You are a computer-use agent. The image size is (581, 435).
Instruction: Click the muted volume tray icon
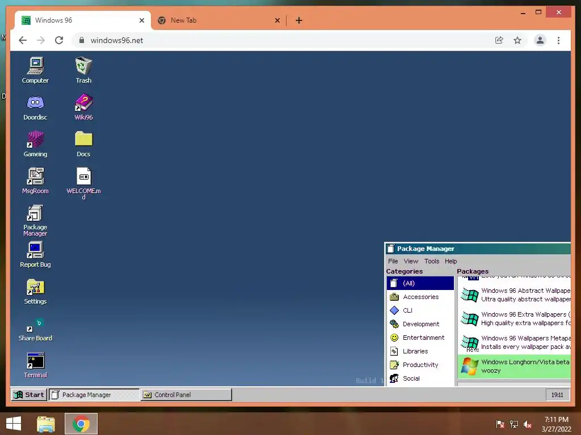pyautogui.click(x=528, y=424)
